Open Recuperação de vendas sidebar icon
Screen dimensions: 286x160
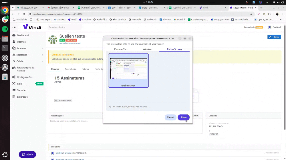coord(14,68)
